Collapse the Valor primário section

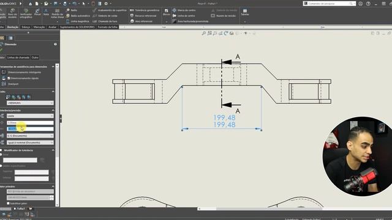click(53, 186)
